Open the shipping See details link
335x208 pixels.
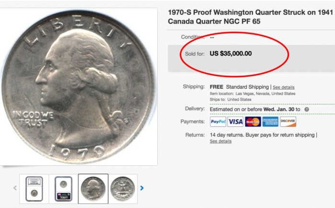(284, 87)
